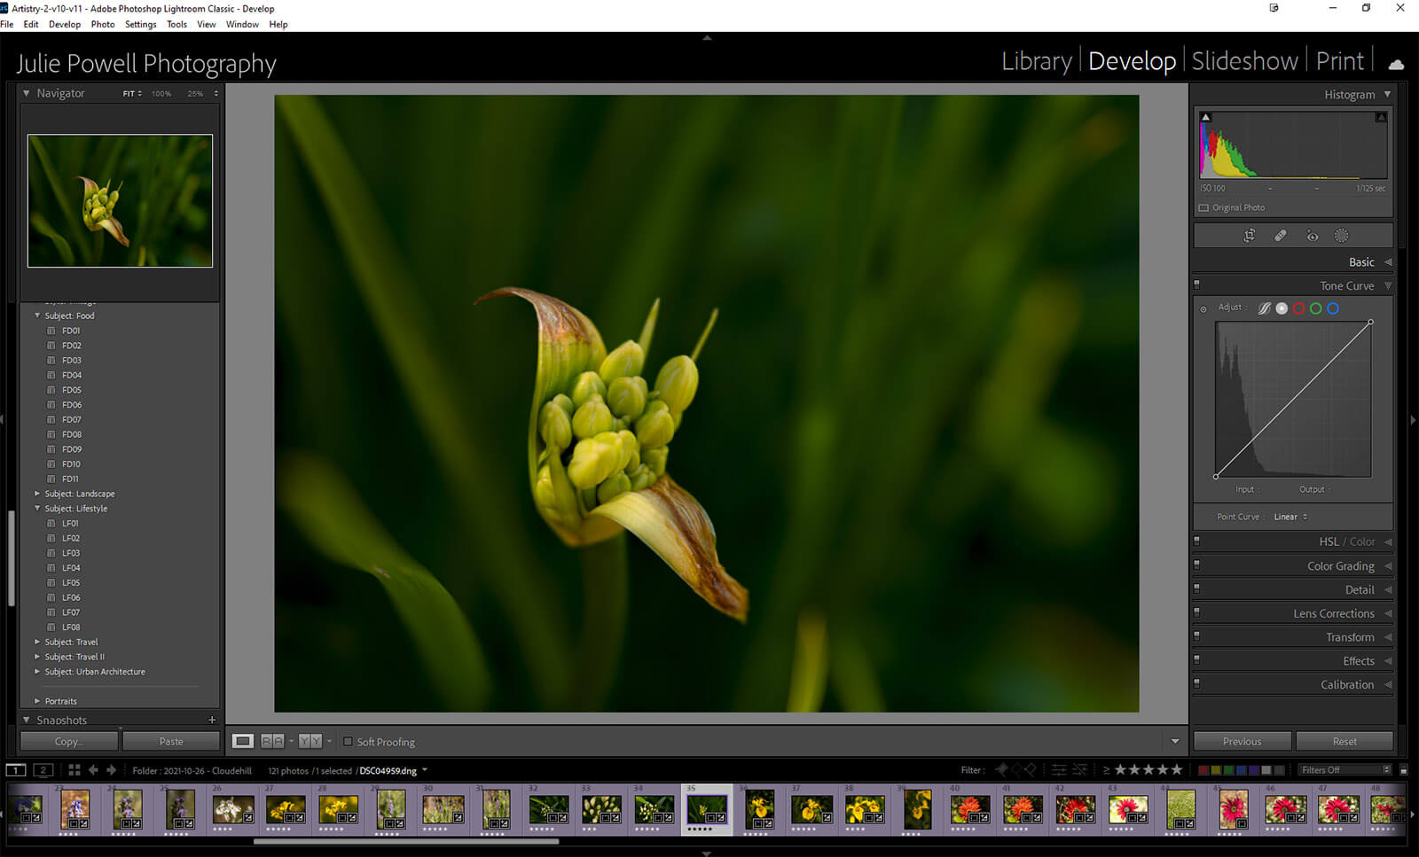Screen dimensions: 1419x857
Task: Select the Crop Overlay tool
Action: click(x=1249, y=236)
